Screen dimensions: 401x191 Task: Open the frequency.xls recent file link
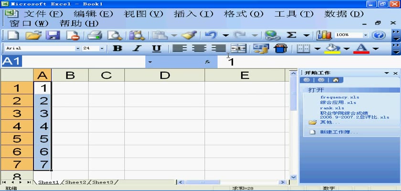[x=339, y=97]
